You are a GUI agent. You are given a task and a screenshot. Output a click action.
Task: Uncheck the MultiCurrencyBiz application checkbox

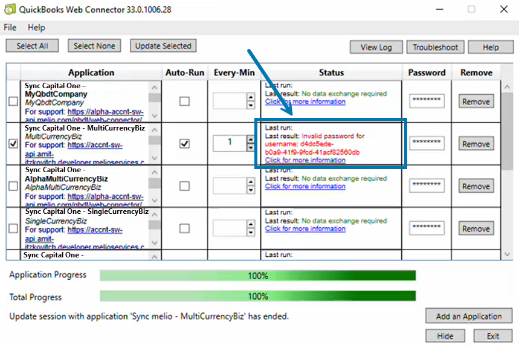13,144
